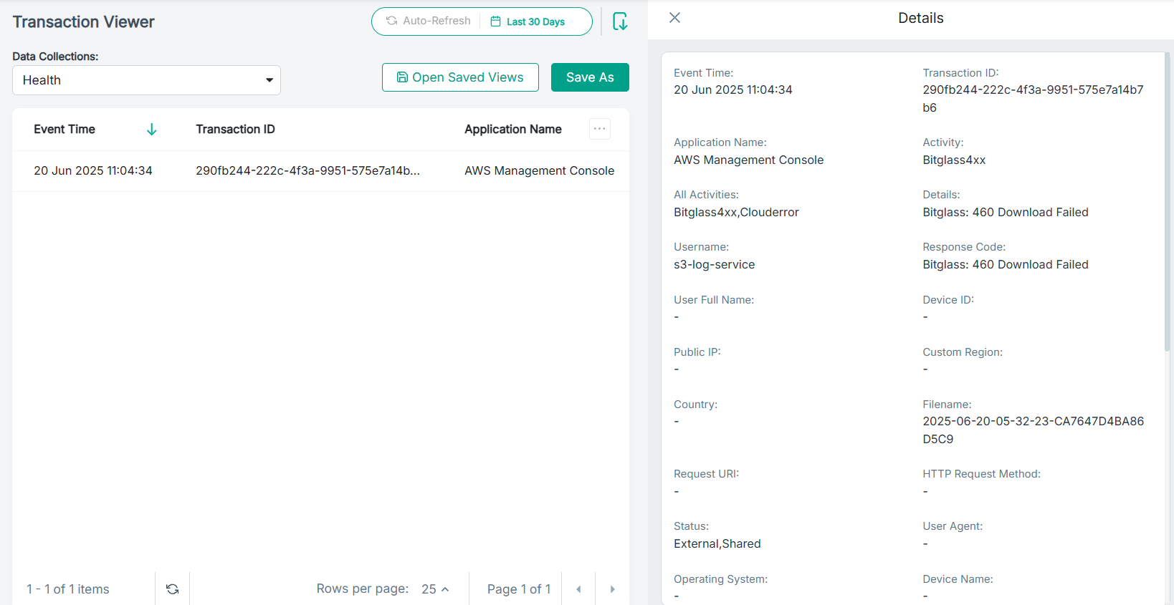The image size is (1174, 605).
Task: Click the Save As button
Action: pyautogui.click(x=590, y=77)
